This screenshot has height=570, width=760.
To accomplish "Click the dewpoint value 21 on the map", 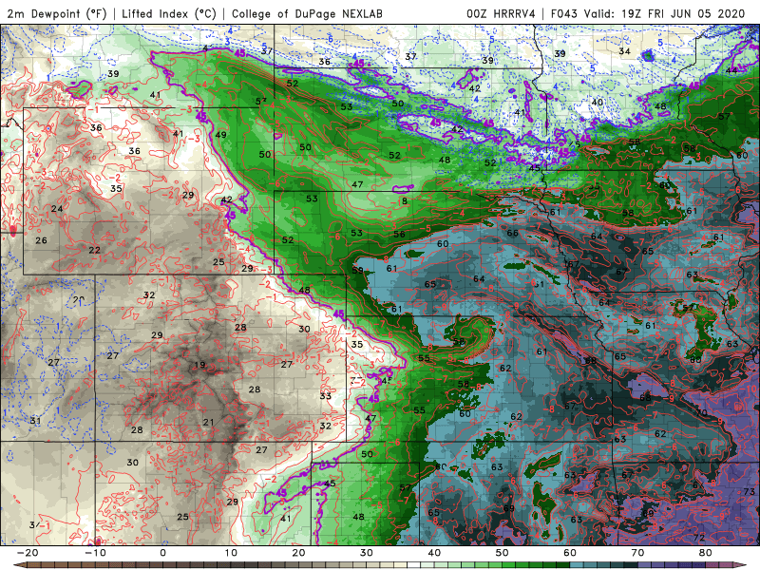I will click(x=208, y=423).
